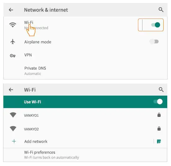This screenshot has width=171, height=166.
Task: Go back from Network & internet screen
Action: tap(11, 10)
